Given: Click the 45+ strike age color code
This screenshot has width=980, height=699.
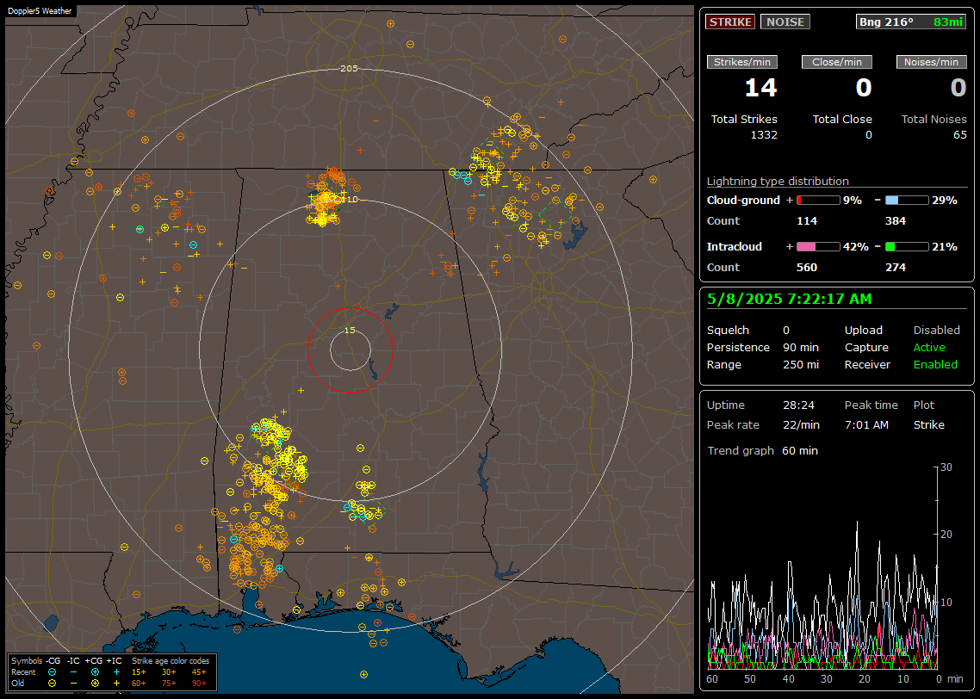Looking at the screenshot, I should (x=199, y=672).
